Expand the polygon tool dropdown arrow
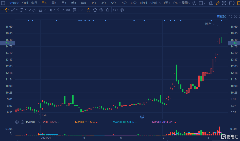Screen dimensions: 240x141 coord(26,10)
